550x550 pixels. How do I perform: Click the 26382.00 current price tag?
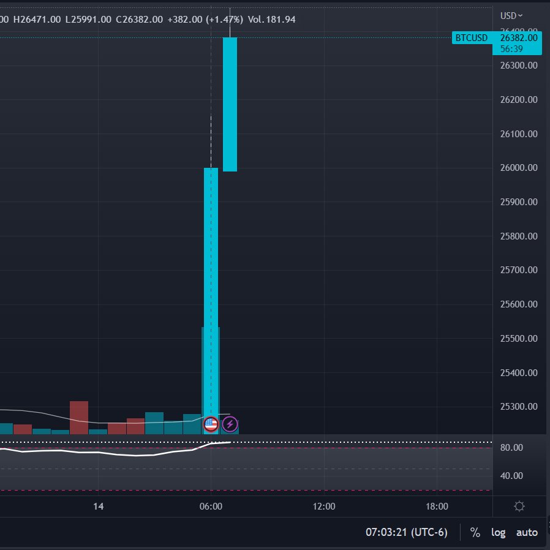(519, 38)
